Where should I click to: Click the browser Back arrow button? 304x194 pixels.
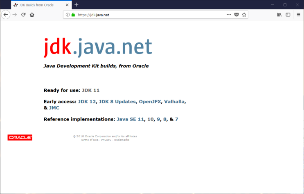[x=5, y=14]
